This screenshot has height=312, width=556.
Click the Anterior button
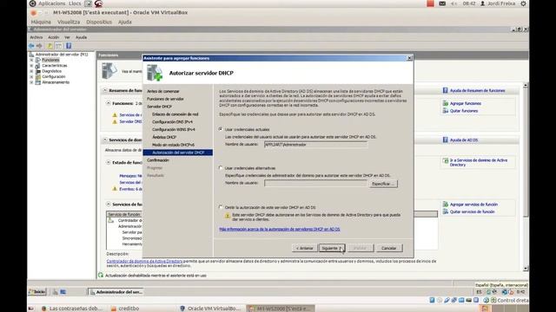point(305,248)
